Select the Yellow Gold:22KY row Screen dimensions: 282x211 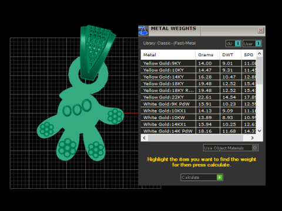pyautogui.click(x=199, y=97)
